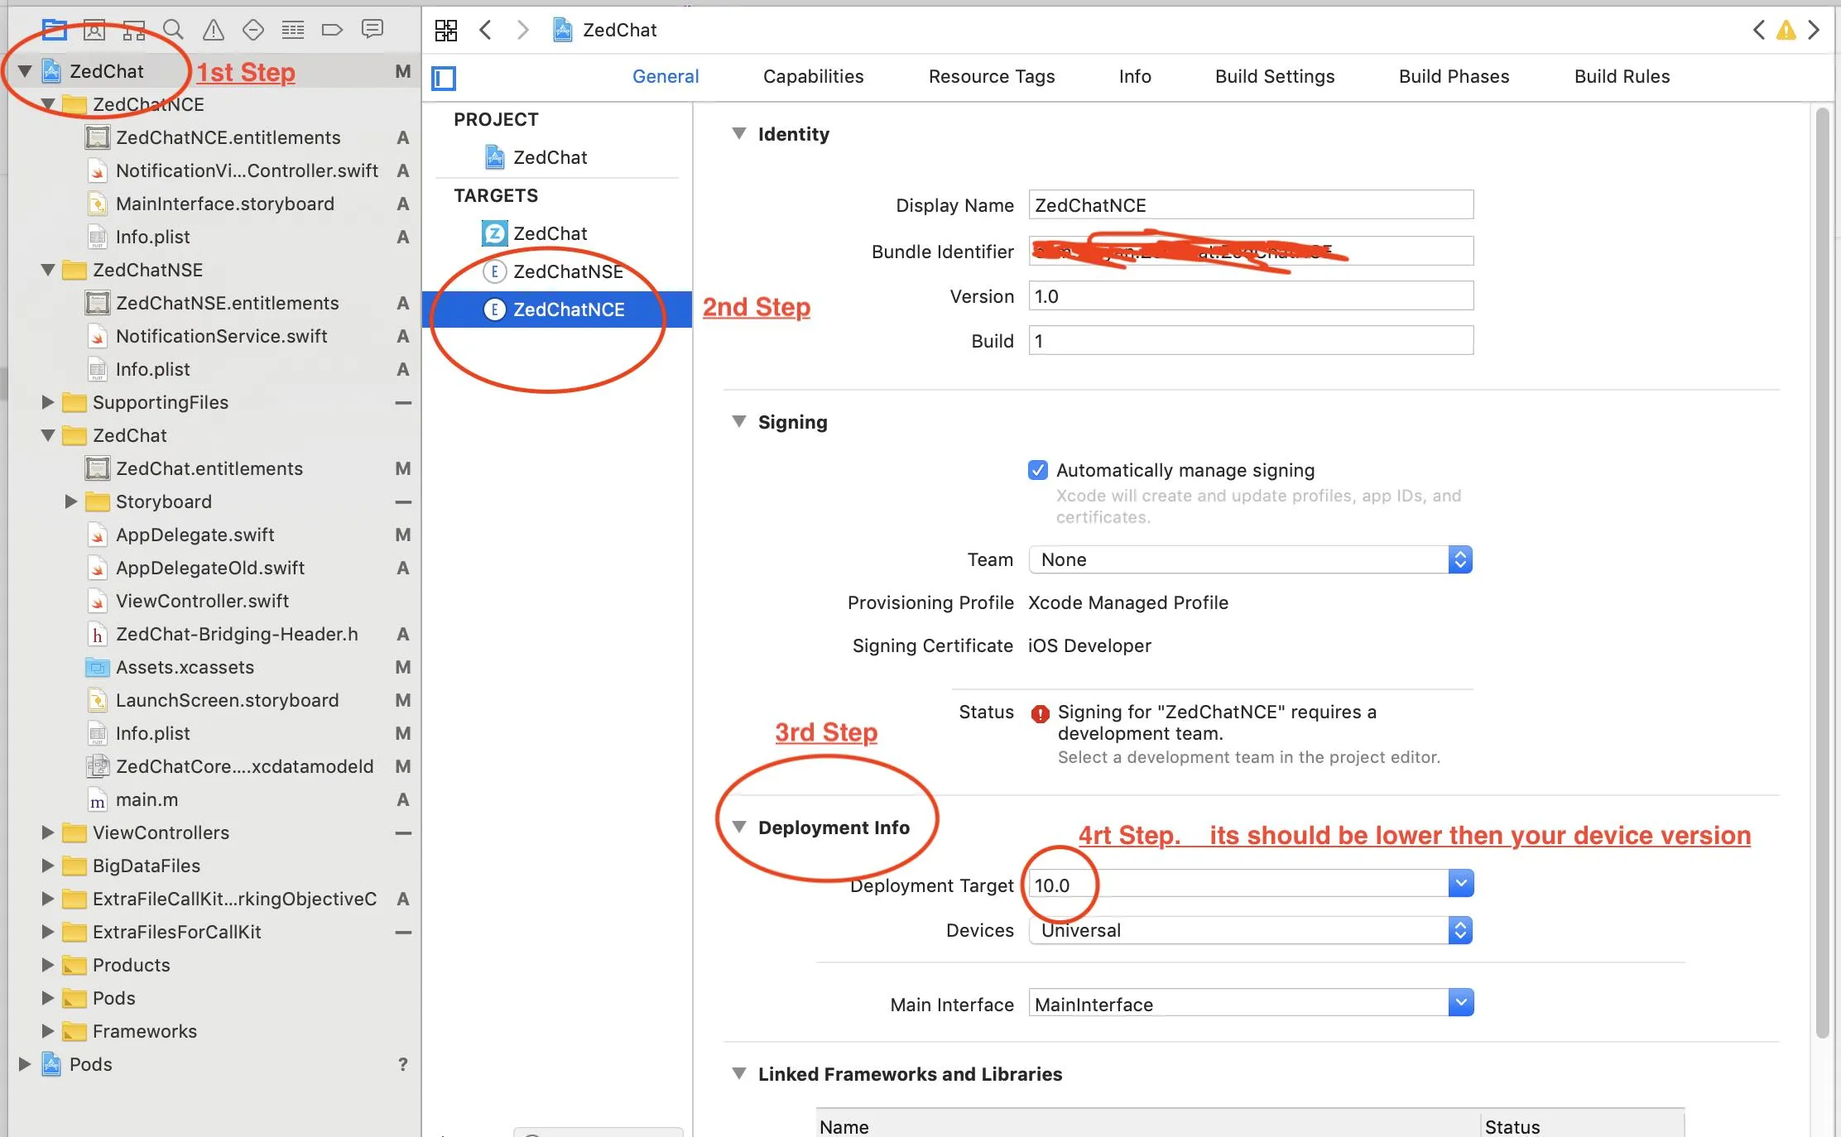The height and width of the screenshot is (1137, 1841).
Task: Uncheck Automatically manage signing
Action: 1037,470
